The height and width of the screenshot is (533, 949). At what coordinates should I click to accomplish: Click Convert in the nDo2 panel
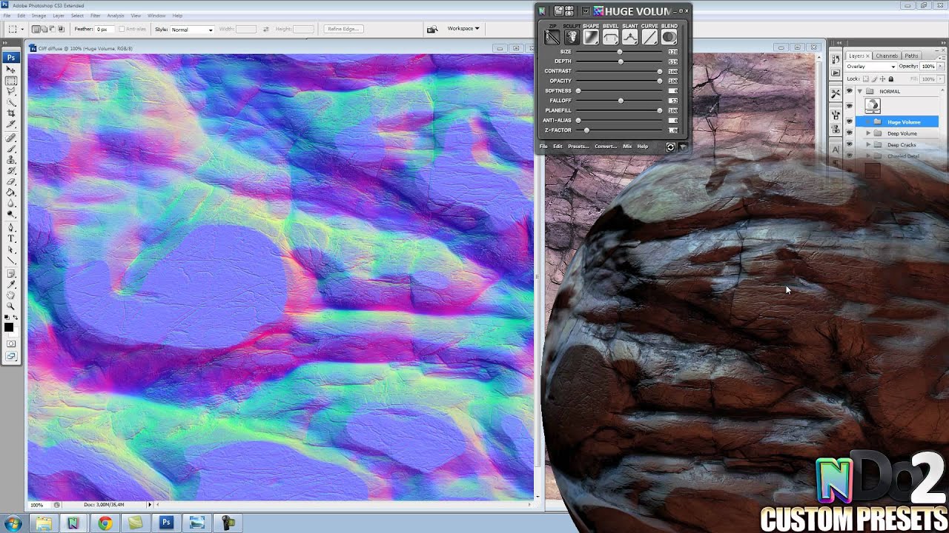(x=606, y=146)
